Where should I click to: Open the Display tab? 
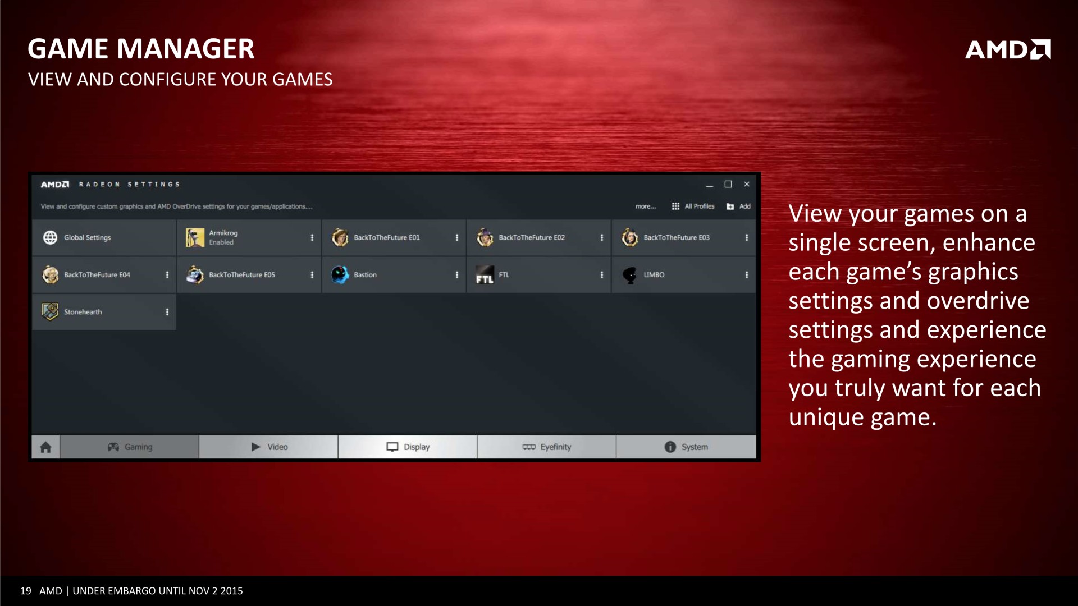click(408, 447)
